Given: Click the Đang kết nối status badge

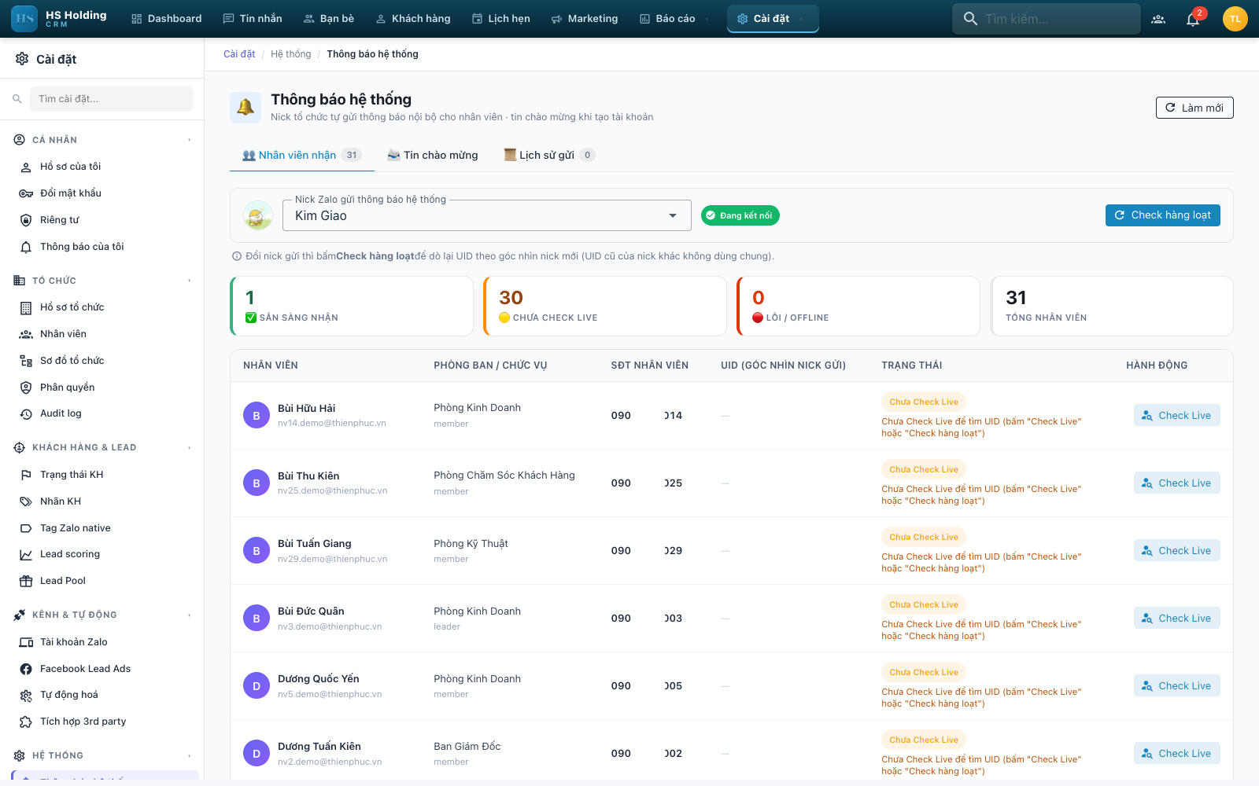Looking at the screenshot, I should (x=740, y=215).
